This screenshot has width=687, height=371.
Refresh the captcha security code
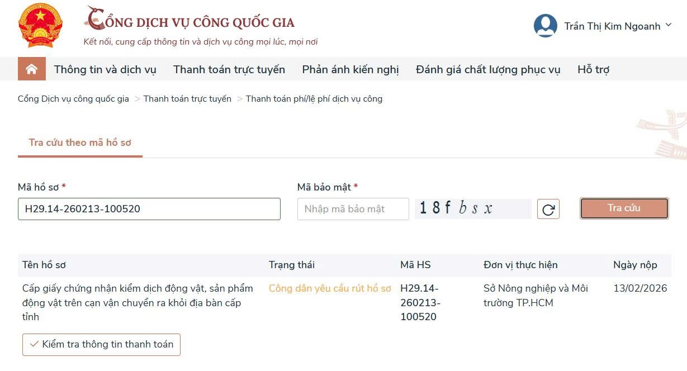(548, 209)
